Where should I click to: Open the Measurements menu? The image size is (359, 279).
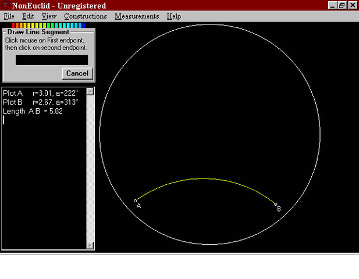[x=137, y=16]
